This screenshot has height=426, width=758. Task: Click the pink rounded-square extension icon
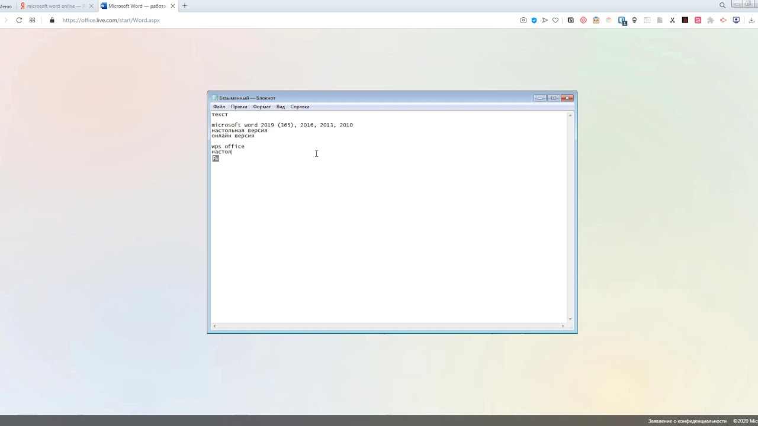click(698, 20)
